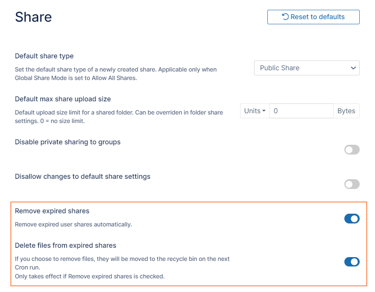Turn off the Remove expired shares toggle
Screen dimensions: 375x292
point(352,219)
